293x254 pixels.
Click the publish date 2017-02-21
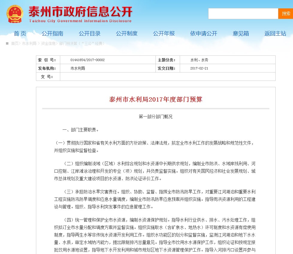(x=199, y=68)
